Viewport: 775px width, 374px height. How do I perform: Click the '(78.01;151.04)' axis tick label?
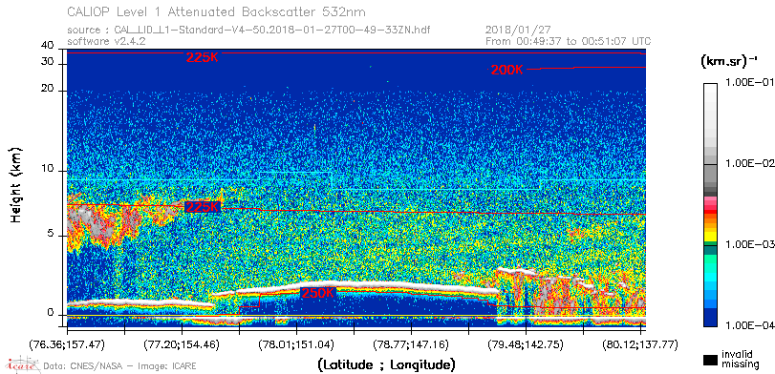point(296,343)
